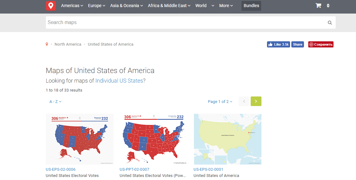Open the US-EPS-02-0001 map link

[208, 169]
